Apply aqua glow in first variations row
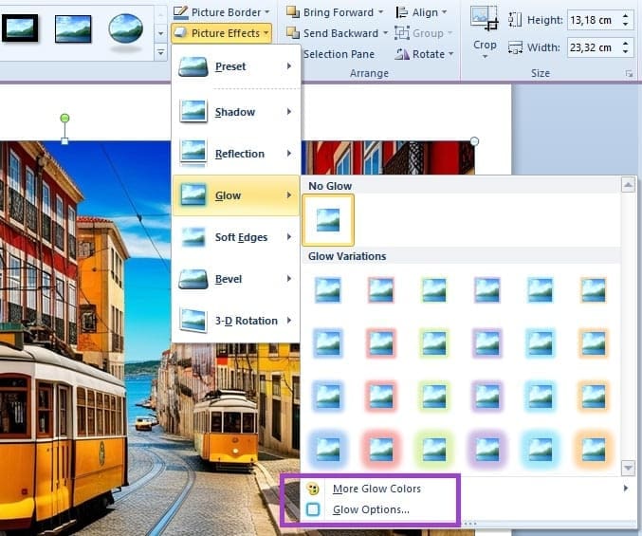The width and height of the screenshot is (642, 536). tap(541, 290)
